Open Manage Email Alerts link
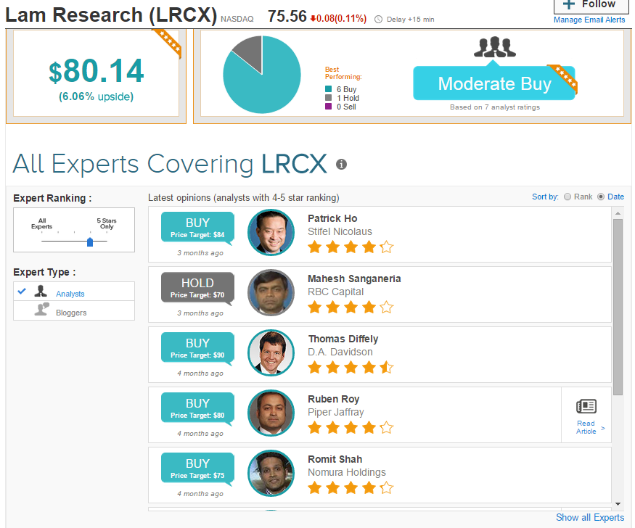 coord(589,20)
